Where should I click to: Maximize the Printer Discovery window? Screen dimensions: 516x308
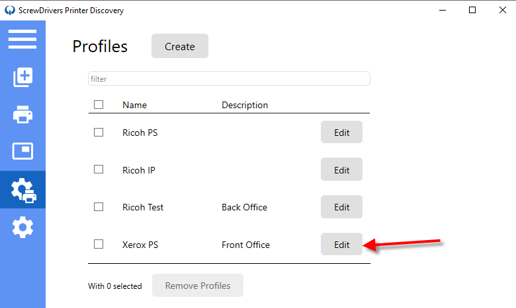click(x=472, y=10)
